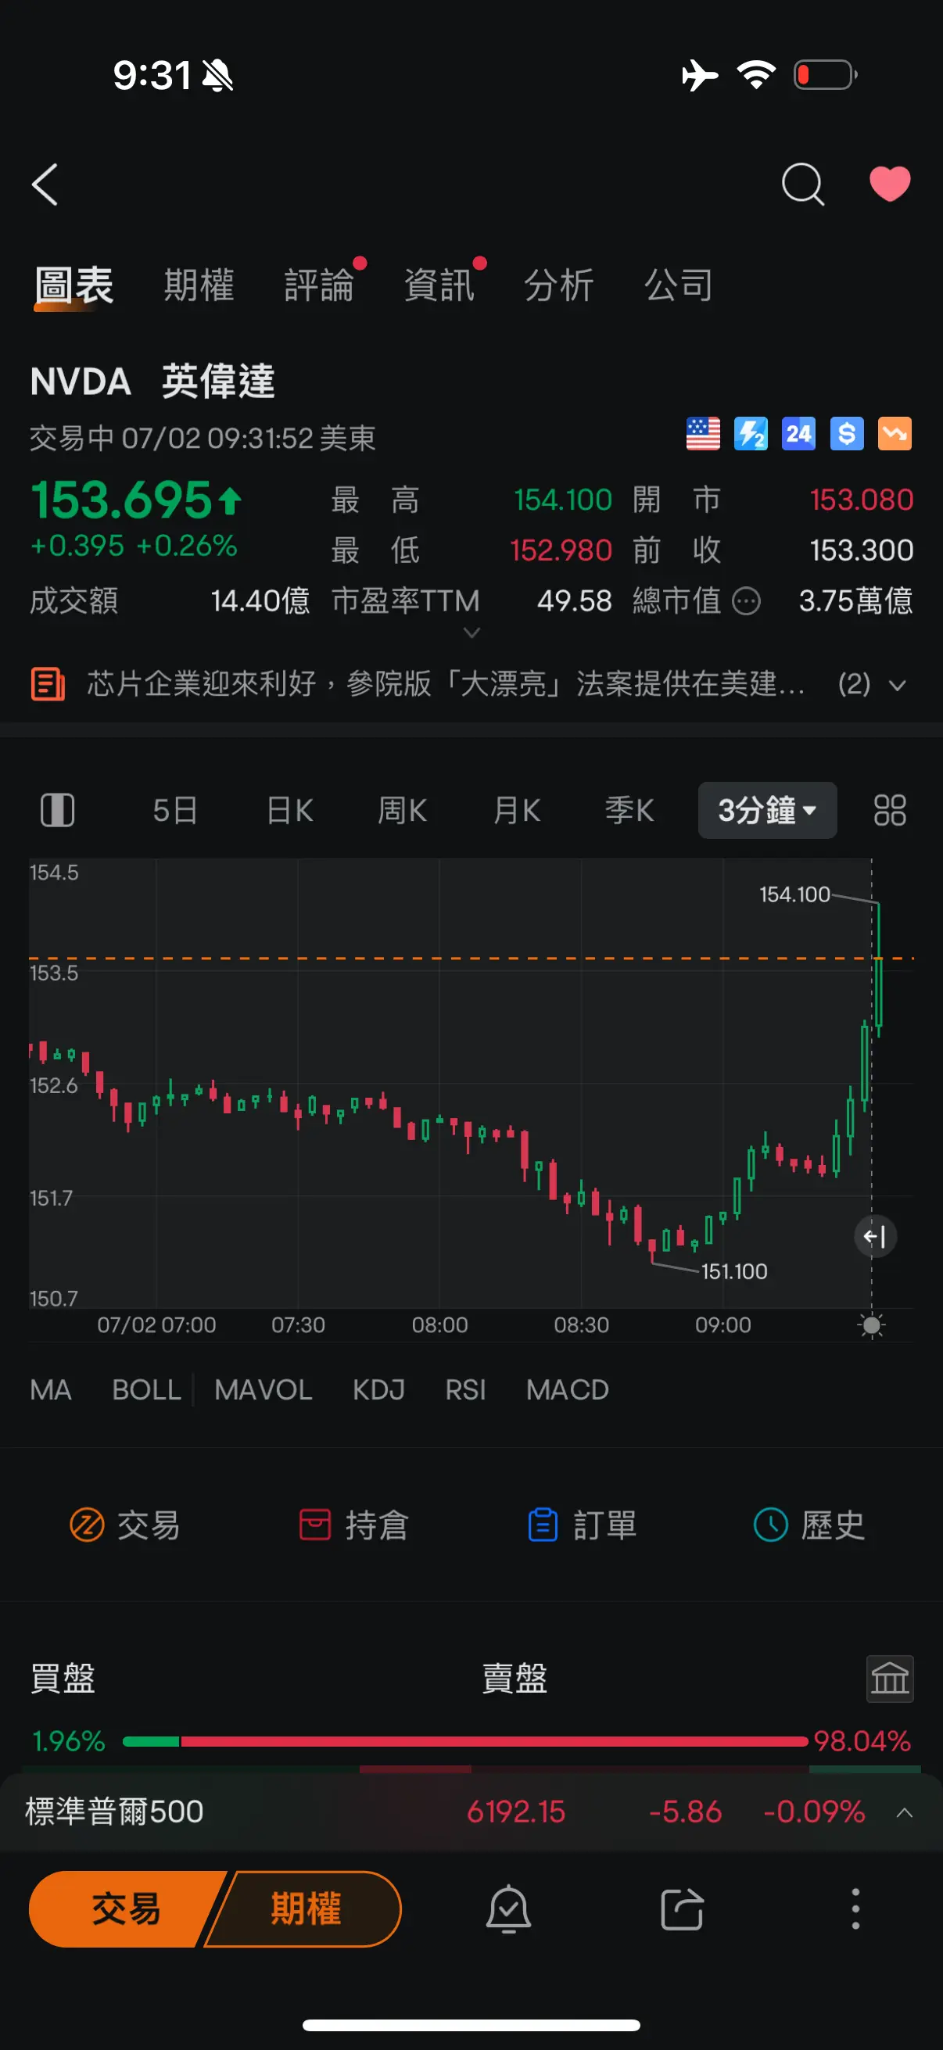The width and height of the screenshot is (943, 2050).
Task: Open the 芯片企業迎來利好 news headline
Action: pos(446,683)
